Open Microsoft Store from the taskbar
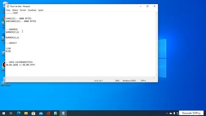206x116 pixels. [33, 113]
